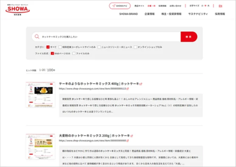Viewport: 236px width, 167px height.
Task: Open the 企業・IR link in the top bar
Action: coord(151,6)
